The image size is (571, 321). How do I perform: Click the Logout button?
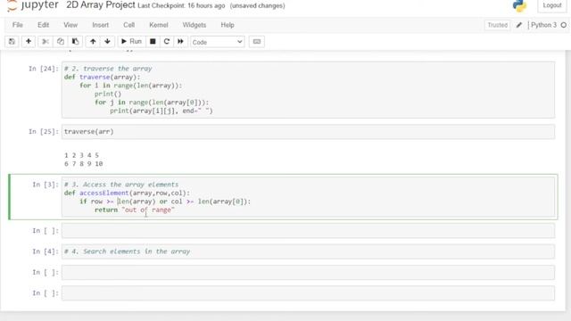(552, 5)
